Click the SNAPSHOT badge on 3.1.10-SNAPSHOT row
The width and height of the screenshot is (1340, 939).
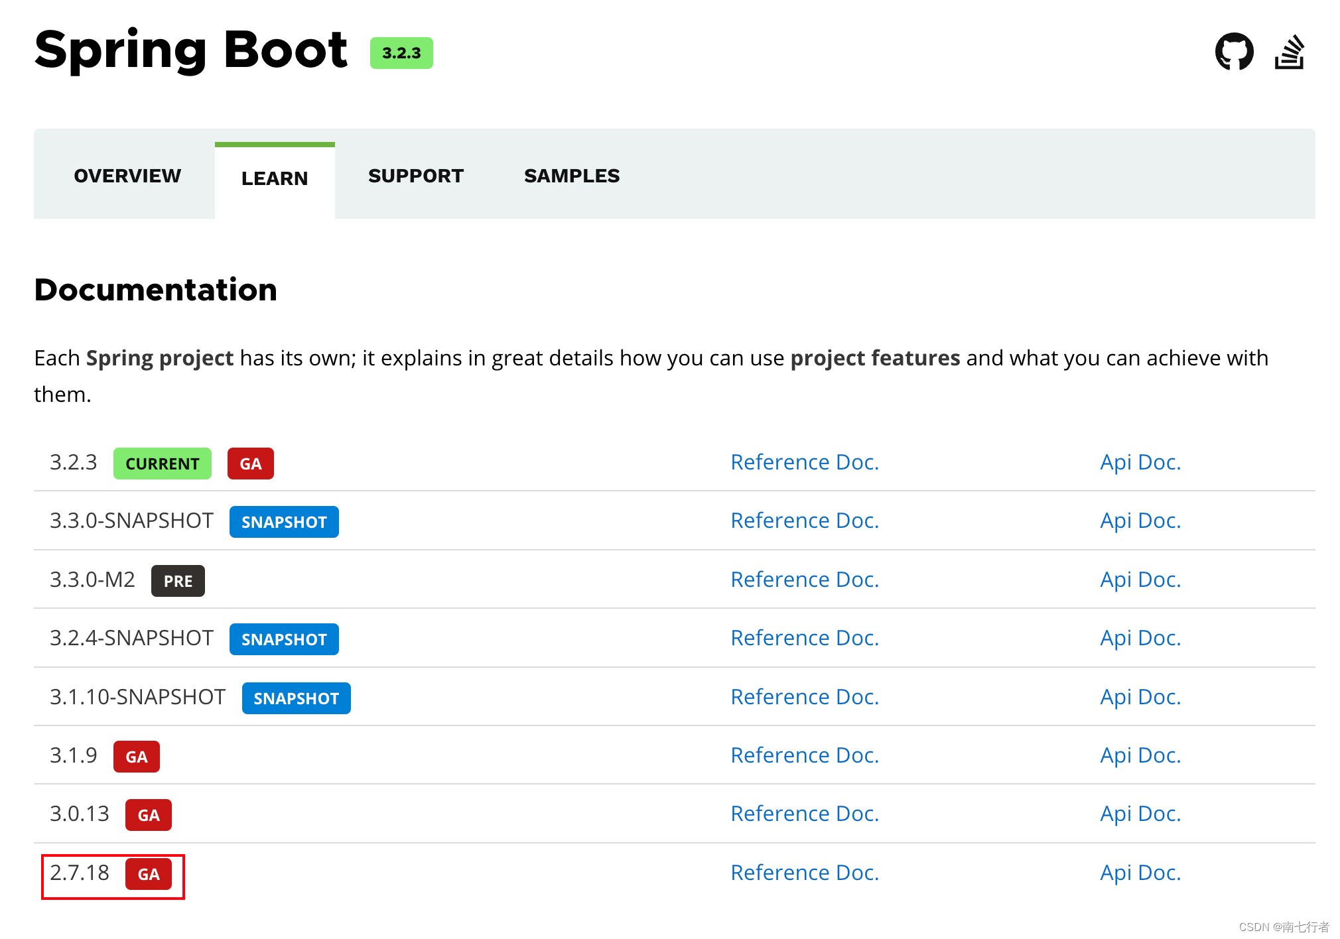click(297, 698)
